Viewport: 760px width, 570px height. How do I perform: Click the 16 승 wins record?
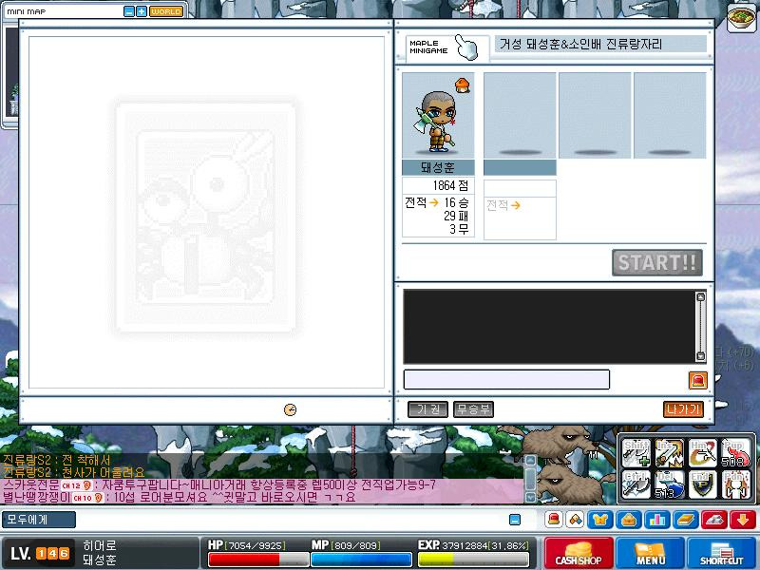coord(456,202)
